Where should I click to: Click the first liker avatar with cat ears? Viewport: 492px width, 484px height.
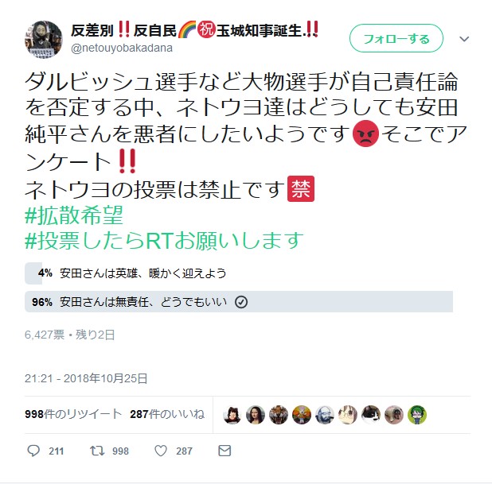coord(232,415)
